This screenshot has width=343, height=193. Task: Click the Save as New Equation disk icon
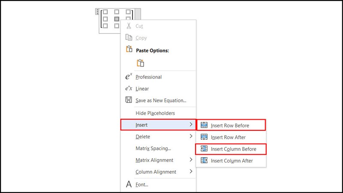pos(128,100)
